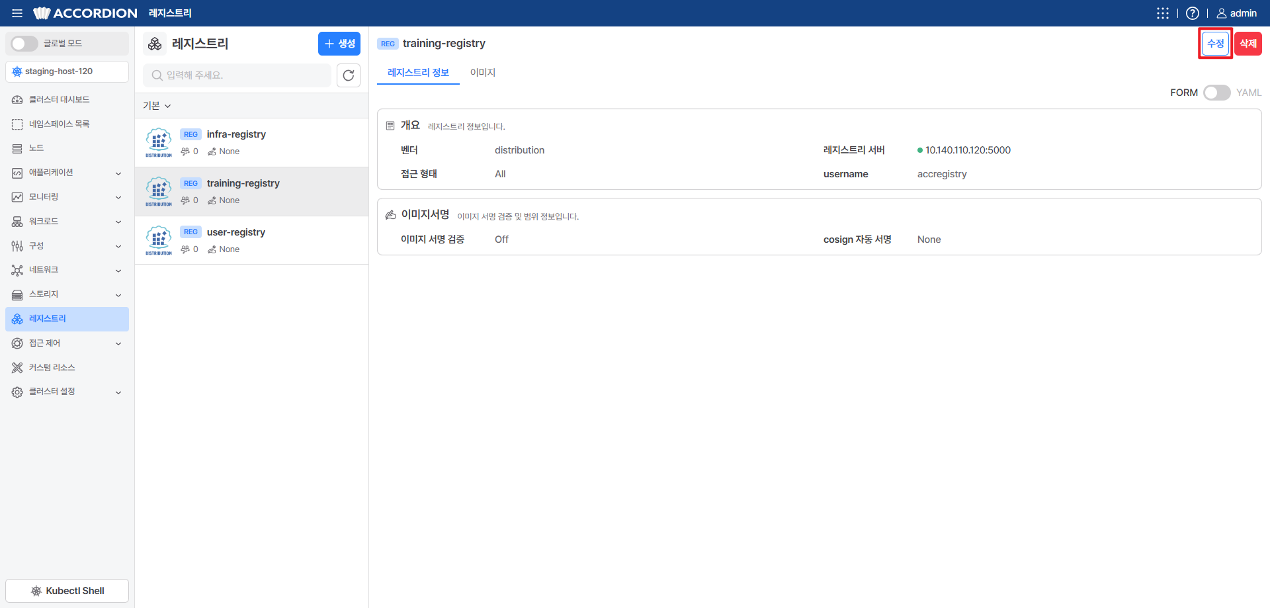This screenshot has width=1270, height=608.
Task: Click the refresh registry list icon
Action: point(349,75)
